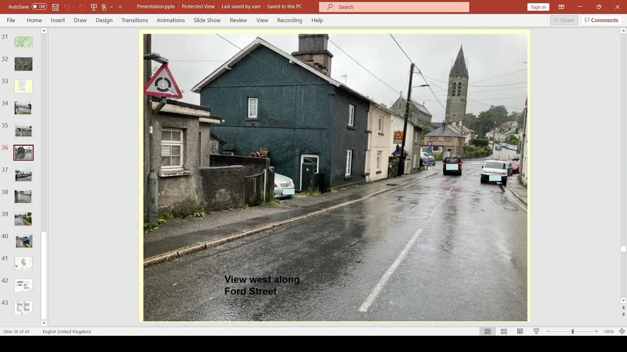Click English (United Kingdom) language indicator

[67, 331]
